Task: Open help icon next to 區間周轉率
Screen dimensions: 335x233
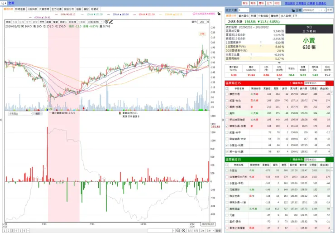Action: point(251,58)
